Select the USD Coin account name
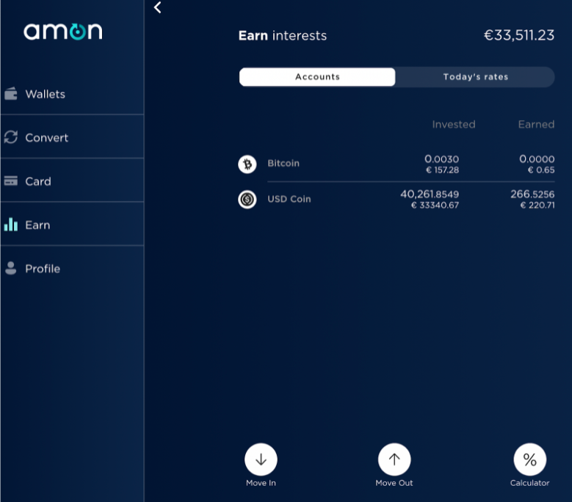The image size is (572, 502). point(289,199)
